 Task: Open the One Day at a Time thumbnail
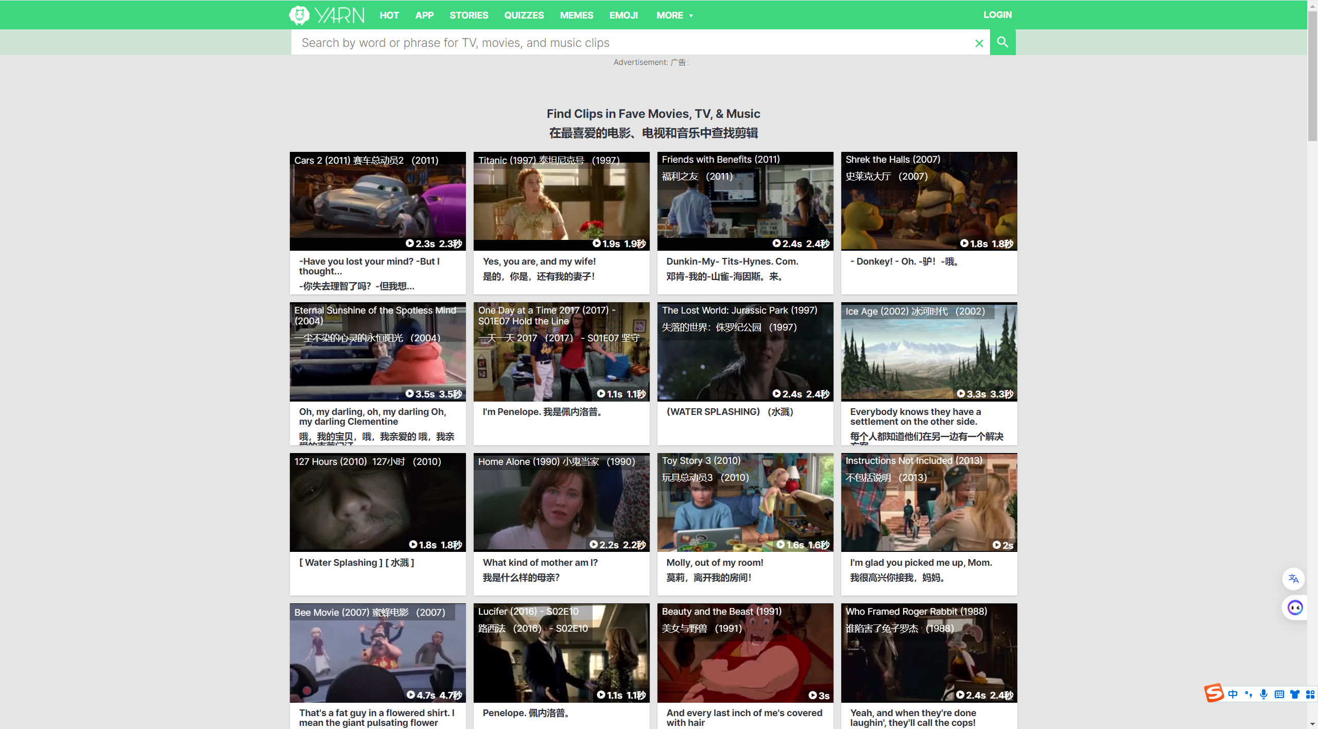pyautogui.click(x=561, y=352)
